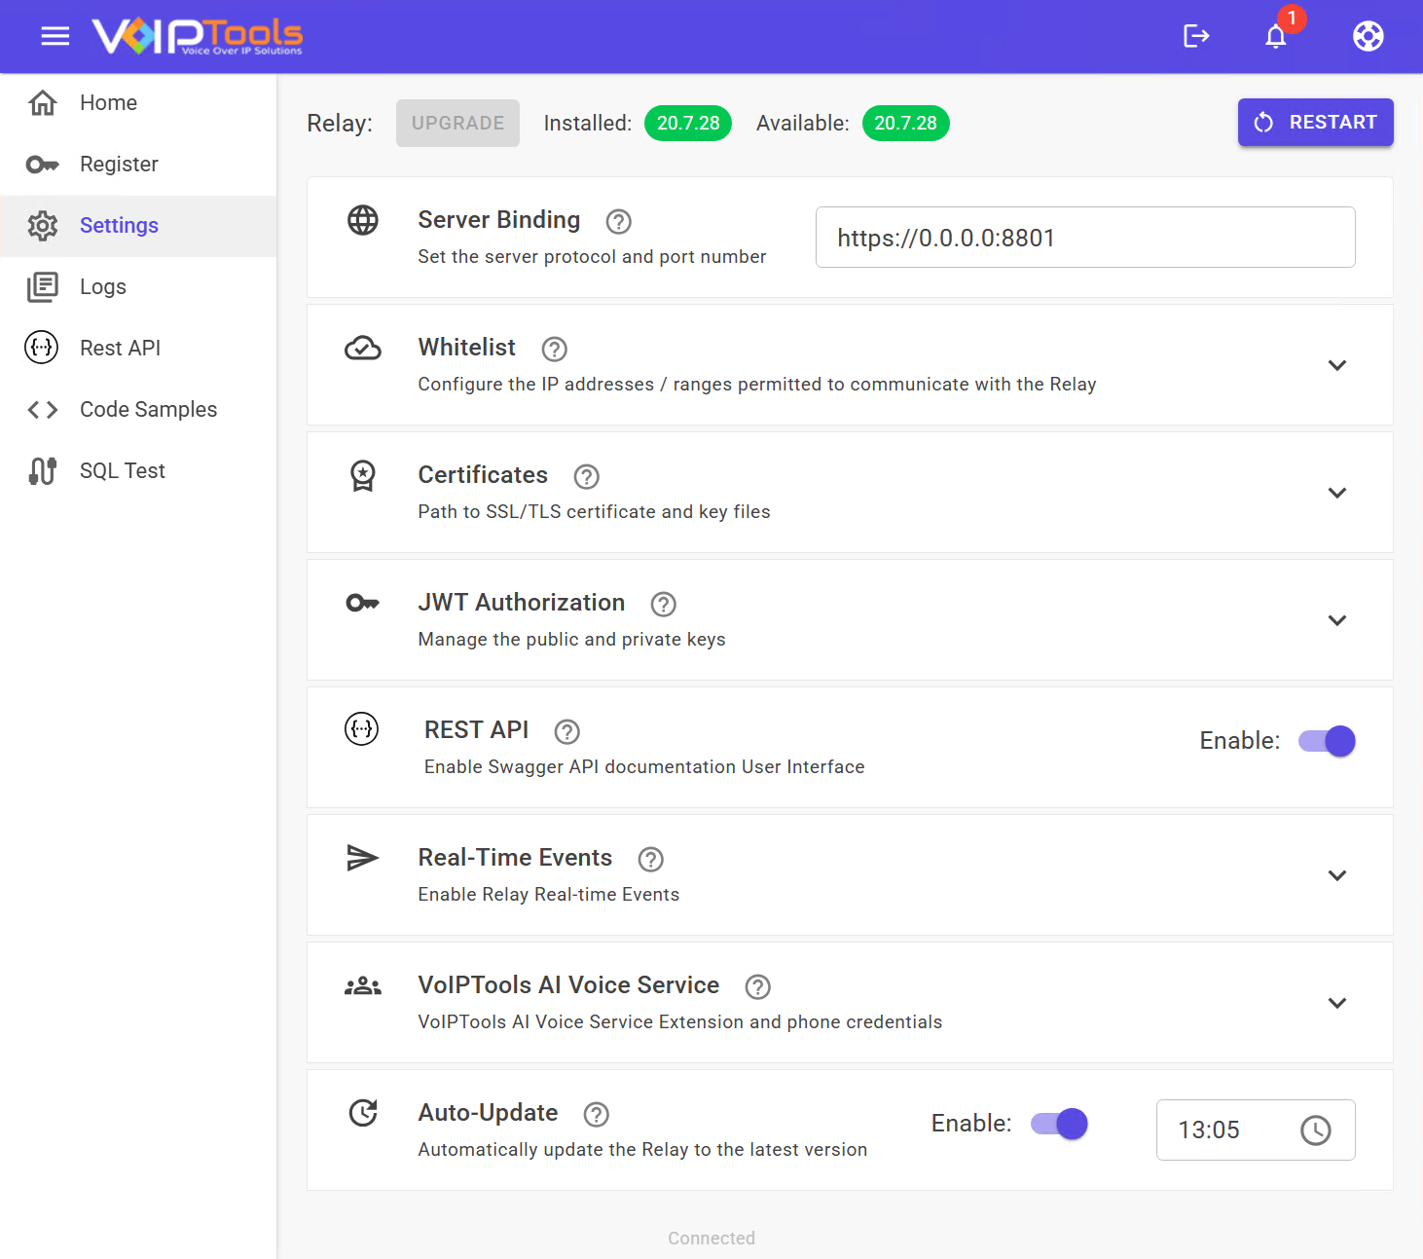Screen dimensions: 1423x1259
Task: Click the Server Binding URL field
Action: [1084, 238]
